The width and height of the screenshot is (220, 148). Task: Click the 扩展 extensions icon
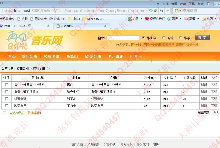pos(130,19)
